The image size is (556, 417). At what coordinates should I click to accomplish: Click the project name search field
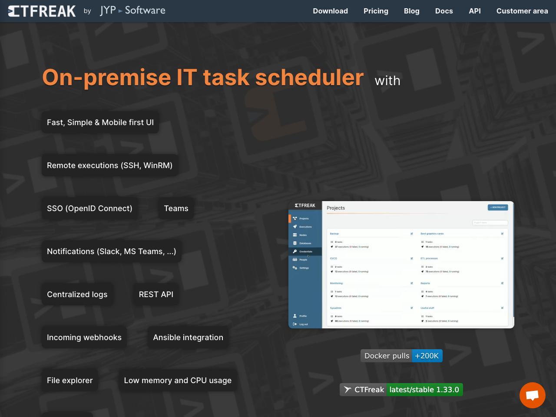coord(490,222)
